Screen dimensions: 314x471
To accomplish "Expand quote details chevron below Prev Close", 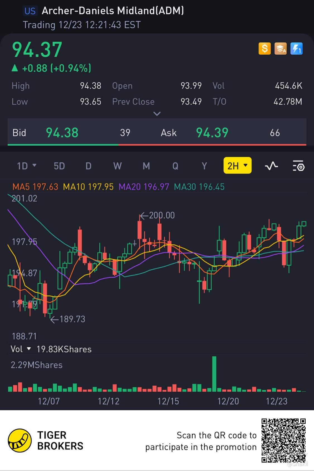I will pyautogui.click(x=157, y=114).
